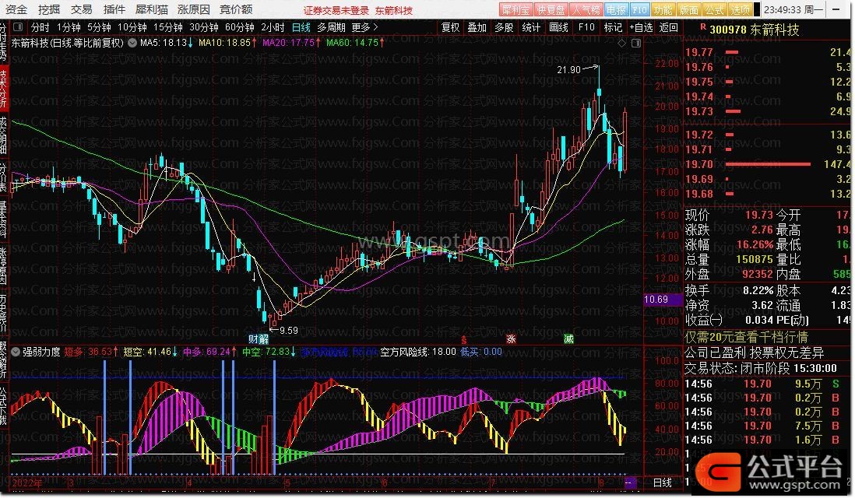The width and height of the screenshot is (855, 498).
Task: Open the 版面 layout button
Action: pos(688,10)
